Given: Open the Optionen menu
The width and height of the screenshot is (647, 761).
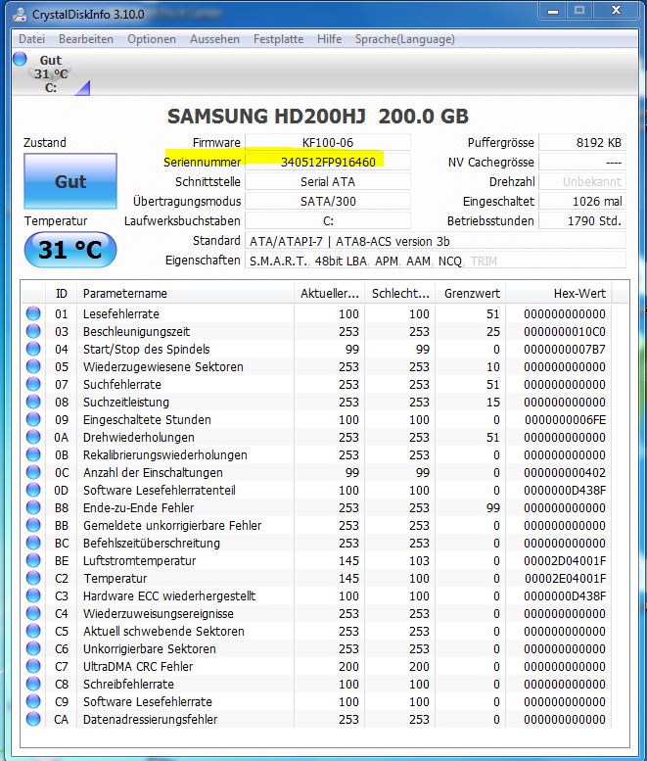Looking at the screenshot, I should (x=152, y=39).
